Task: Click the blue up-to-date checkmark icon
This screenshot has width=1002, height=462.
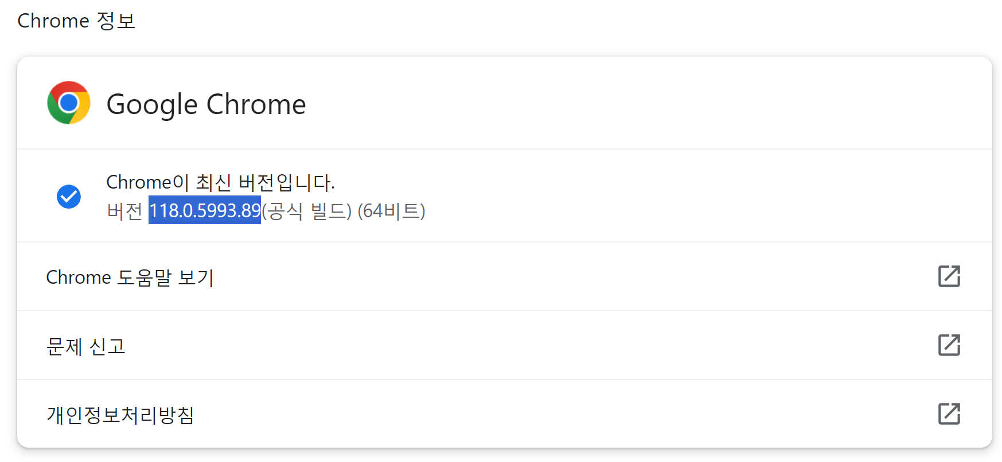Action: pyautogui.click(x=69, y=197)
